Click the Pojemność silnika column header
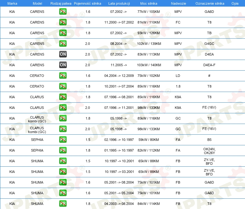Image resolution: width=245 pixels, height=209 pixels. tap(87, 3)
